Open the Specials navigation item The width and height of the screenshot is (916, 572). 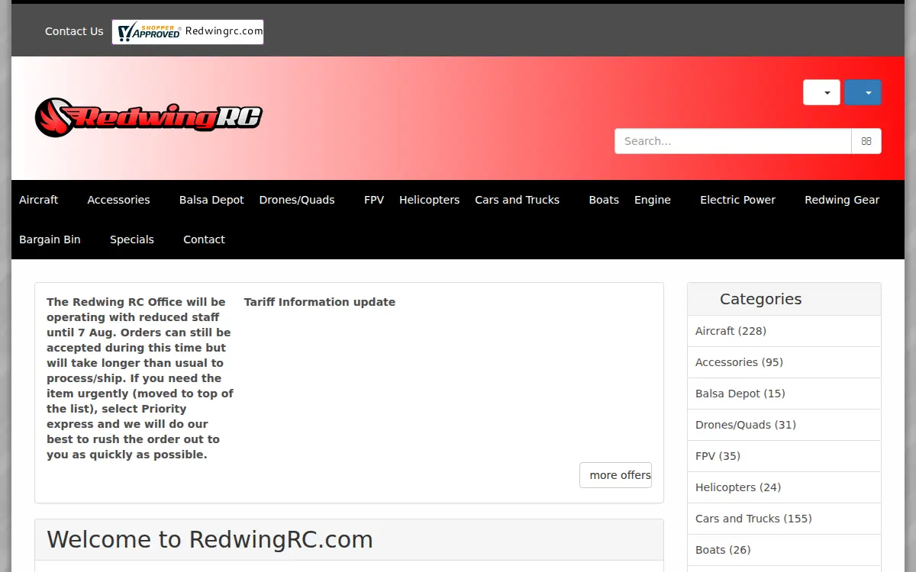coord(132,239)
